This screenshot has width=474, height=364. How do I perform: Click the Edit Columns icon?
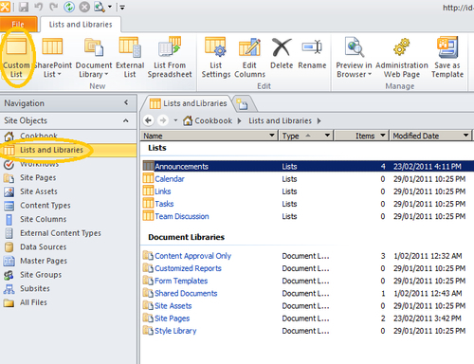tap(249, 57)
